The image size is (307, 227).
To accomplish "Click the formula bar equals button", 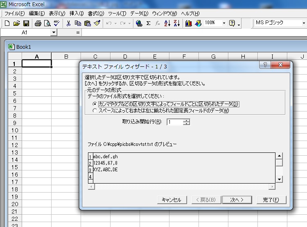I will click(78, 32).
